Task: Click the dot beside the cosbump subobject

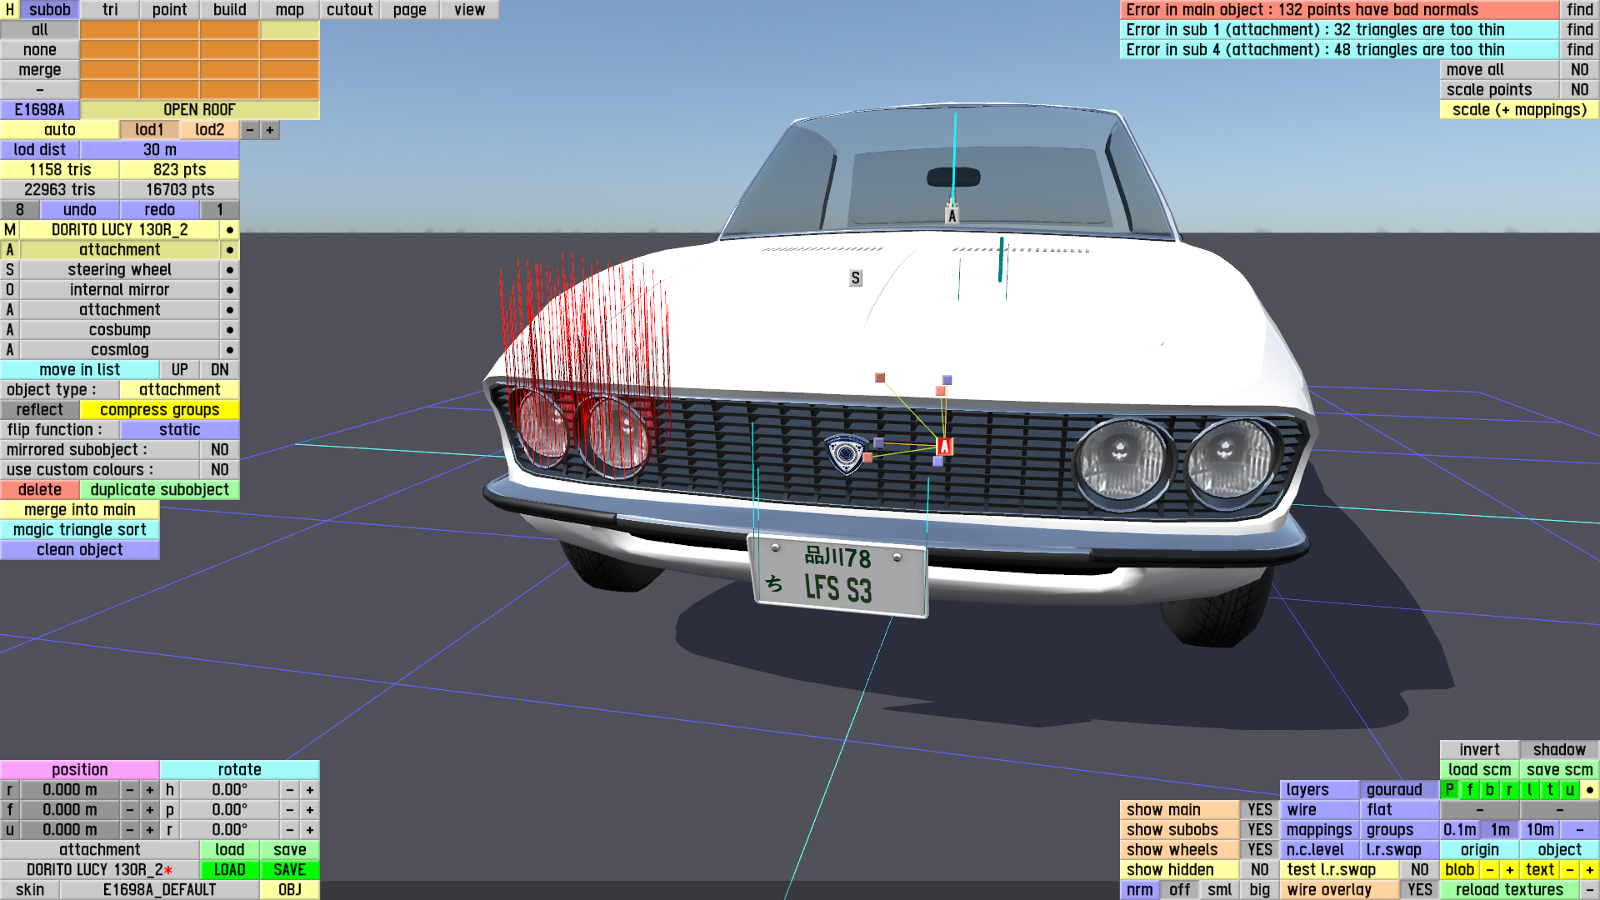Action: 229,330
